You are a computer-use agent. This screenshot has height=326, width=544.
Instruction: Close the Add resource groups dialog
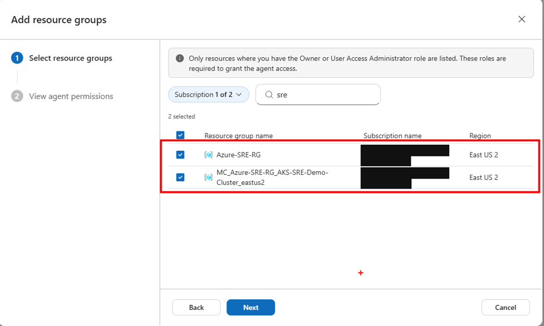pos(522,19)
